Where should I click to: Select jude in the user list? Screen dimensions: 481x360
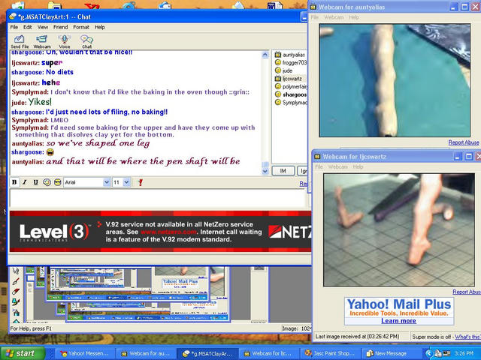tap(284, 70)
